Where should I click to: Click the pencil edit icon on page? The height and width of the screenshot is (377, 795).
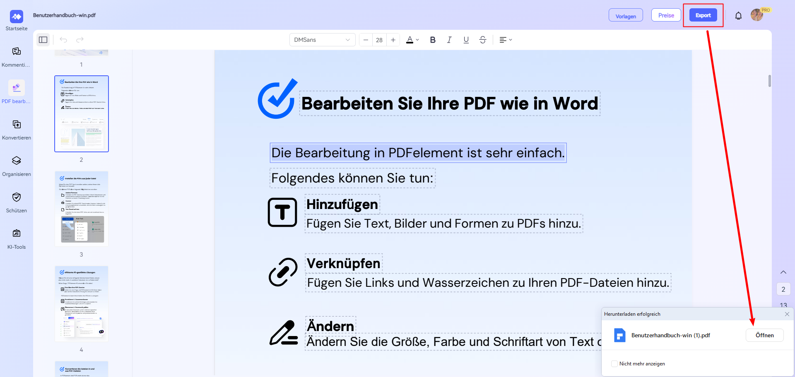(x=284, y=332)
